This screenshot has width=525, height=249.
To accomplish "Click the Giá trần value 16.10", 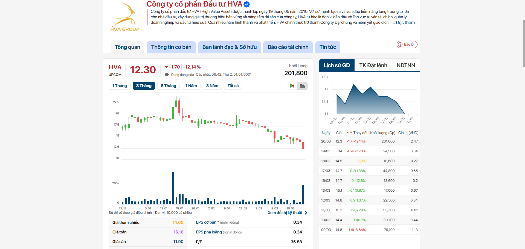I will pos(178,232).
